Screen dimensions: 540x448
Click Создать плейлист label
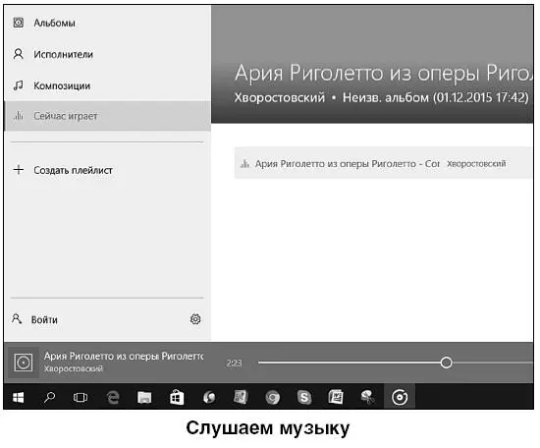coord(73,170)
